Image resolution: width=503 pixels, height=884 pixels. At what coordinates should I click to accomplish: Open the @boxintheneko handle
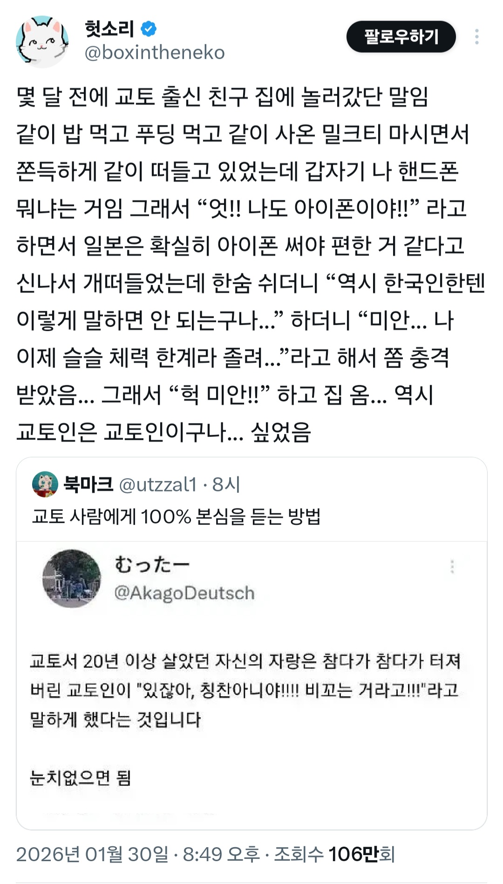[155, 53]
